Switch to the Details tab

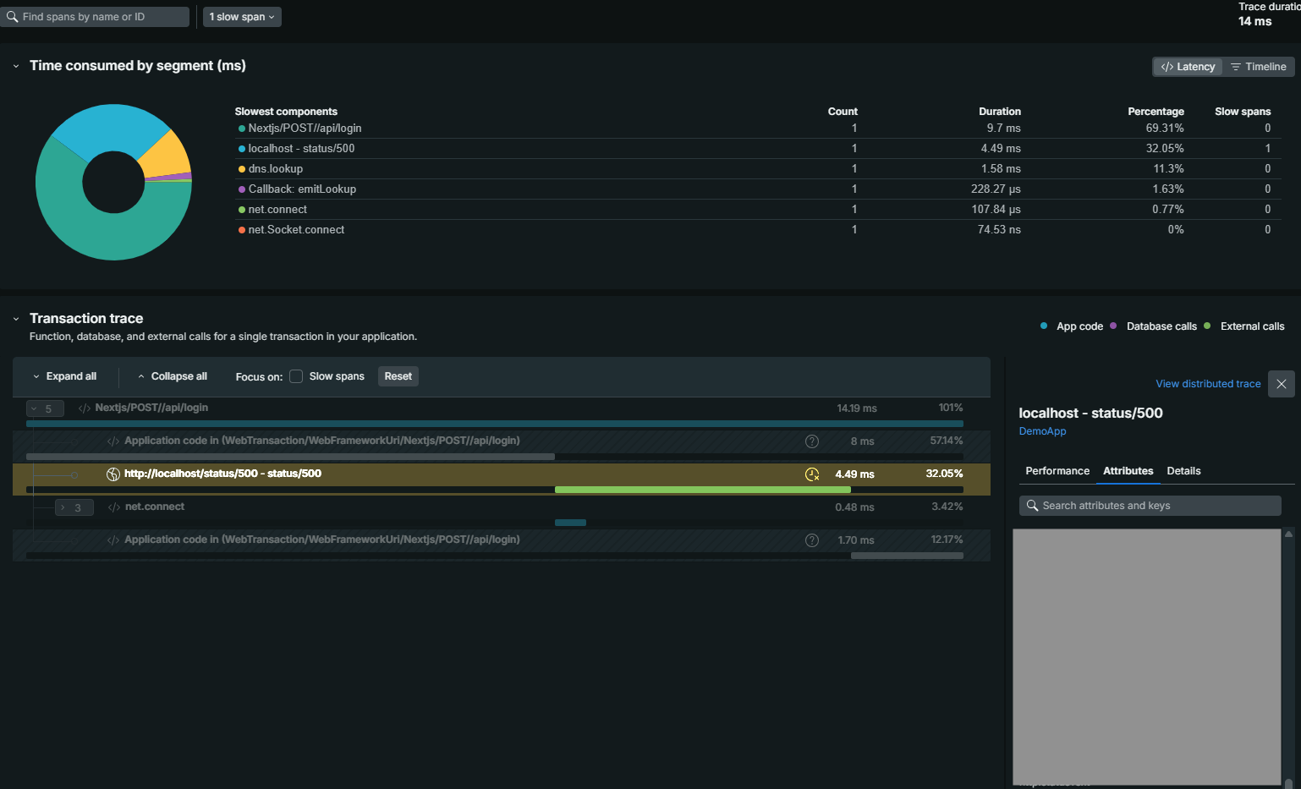coord(1183,471)
